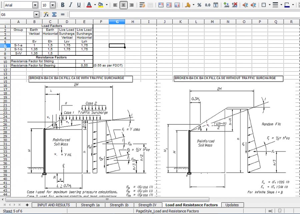Apply currency number format
This screenshot has width=300, height=214.
pos(188,5)
